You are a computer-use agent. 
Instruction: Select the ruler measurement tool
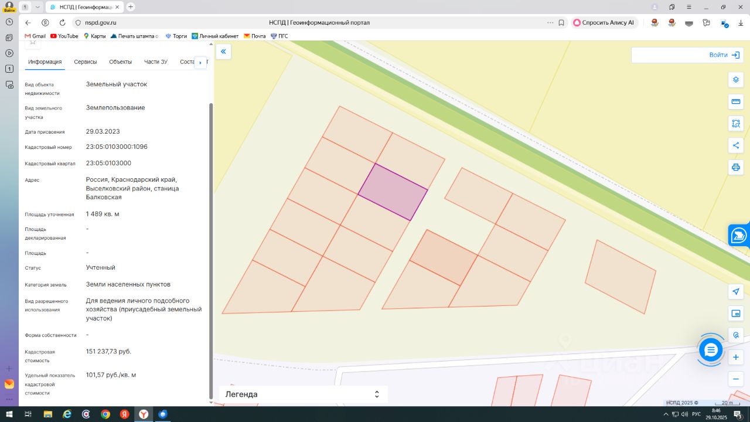click(x=736, y=101)
